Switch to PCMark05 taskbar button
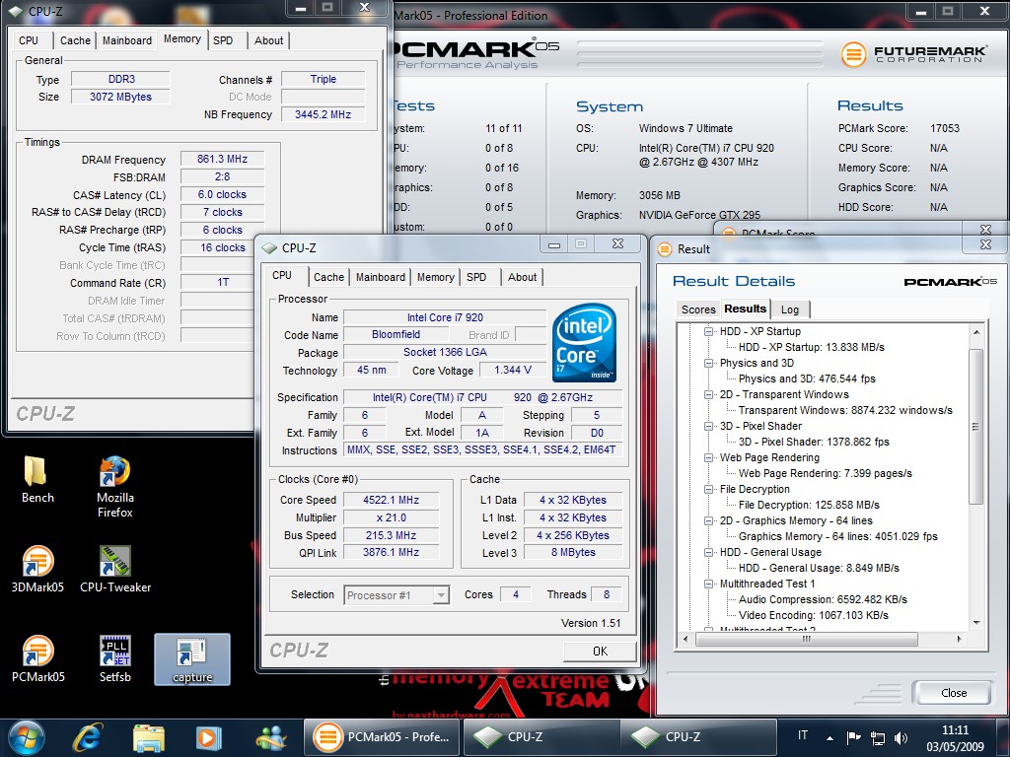 (382, 737)
